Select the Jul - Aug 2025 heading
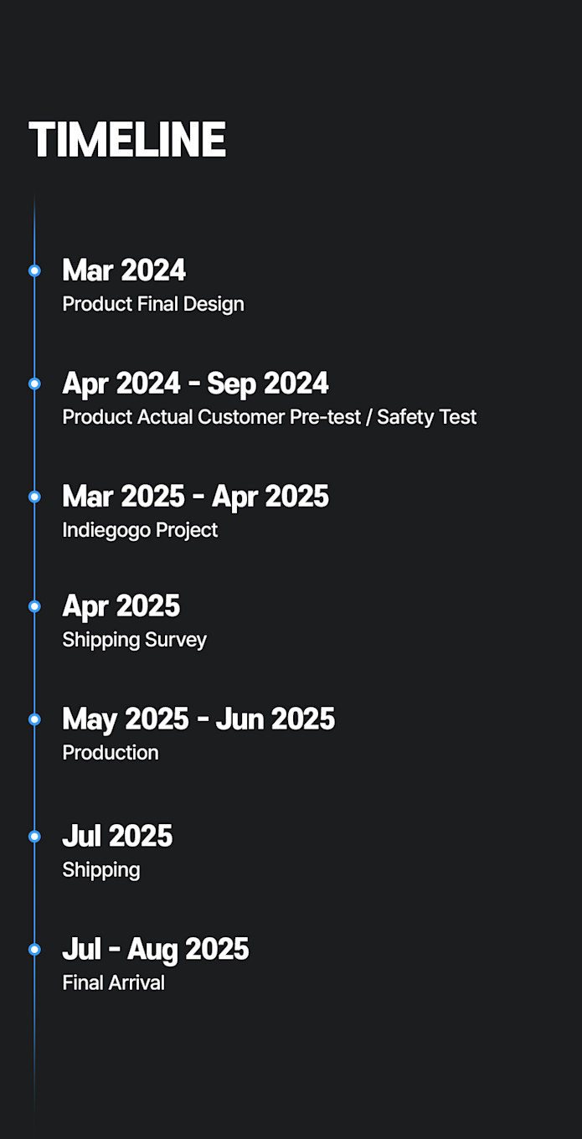The image size is (582, 1139). [156, 950]
